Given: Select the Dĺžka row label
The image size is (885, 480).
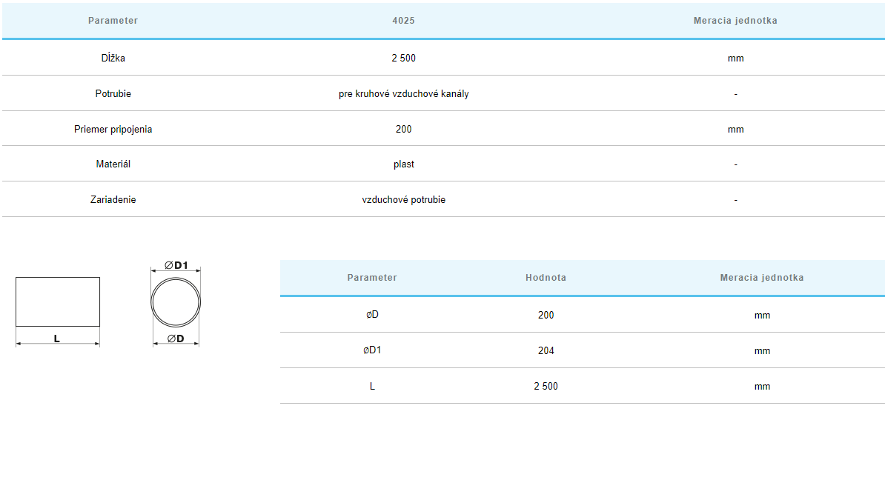Looking at the screenshot, I should click(113, 58).
